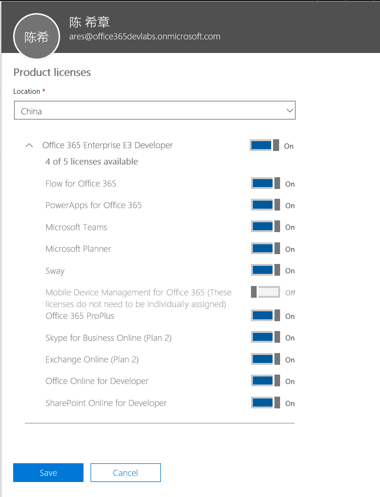The height and width of the screenshot is (497, 380).
Task: Disable Skype for Business Online (Plan 2)
Action: (x=263, y=337)
